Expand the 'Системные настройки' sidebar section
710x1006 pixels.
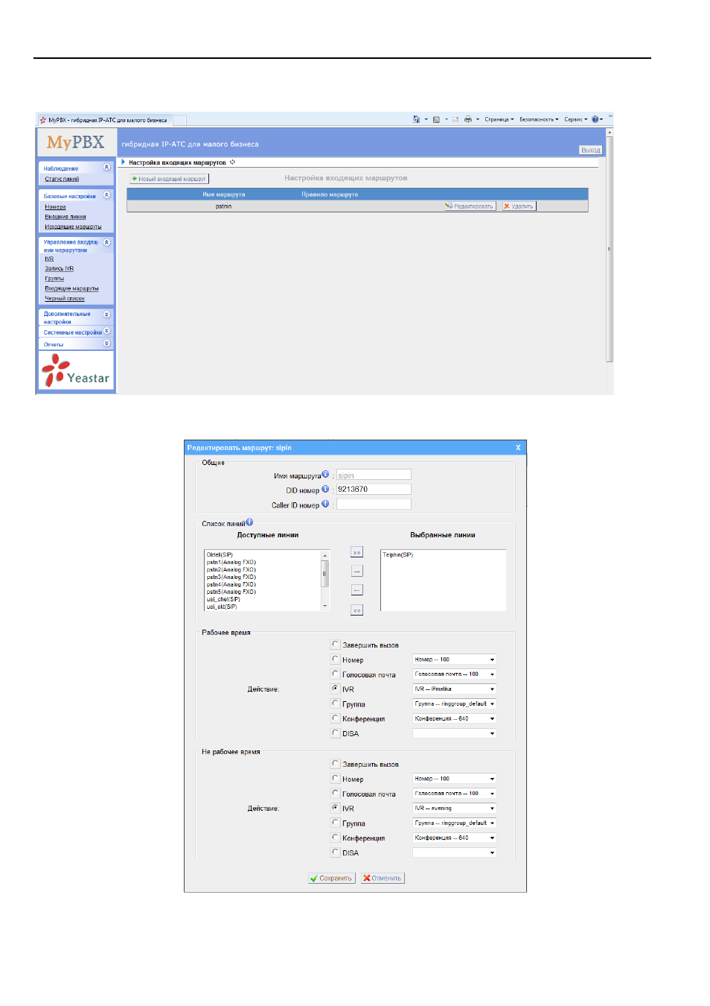106,331
